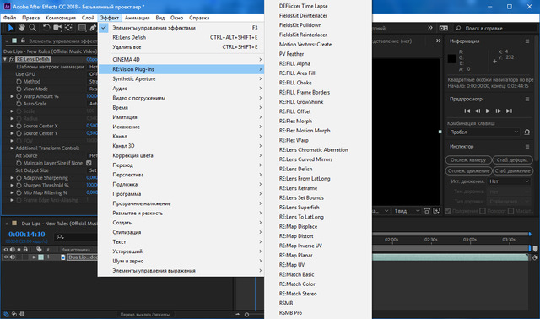Toggle effect controls panel lock icon

tap(23, 41)
